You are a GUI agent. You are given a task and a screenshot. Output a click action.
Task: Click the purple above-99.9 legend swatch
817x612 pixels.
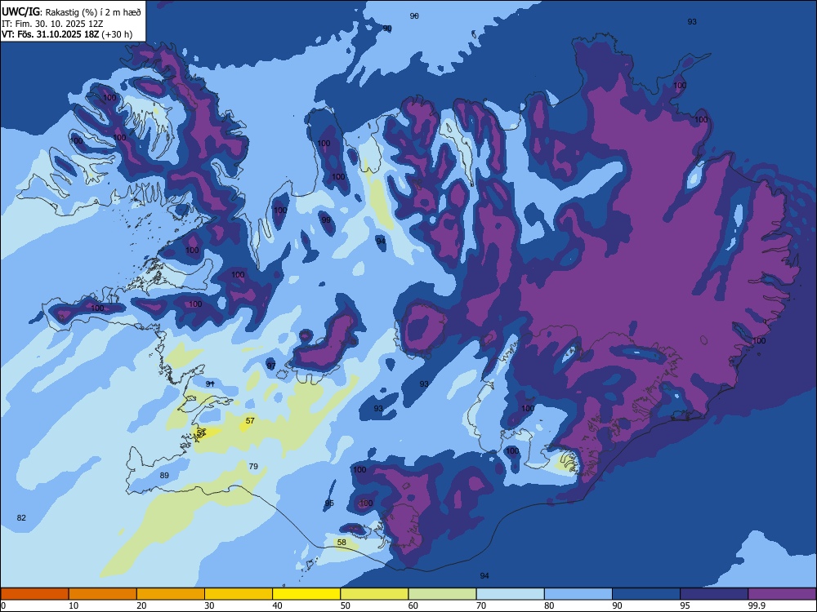(x=782, y=594)
